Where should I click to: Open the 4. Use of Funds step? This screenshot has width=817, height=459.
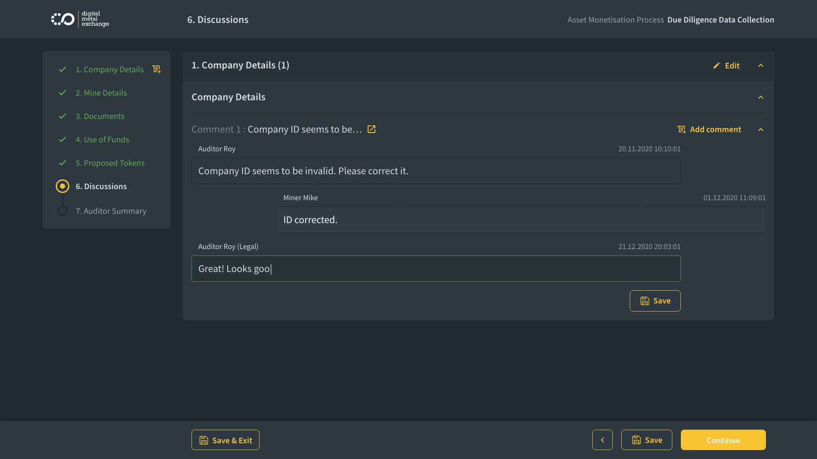coord(102,139)
